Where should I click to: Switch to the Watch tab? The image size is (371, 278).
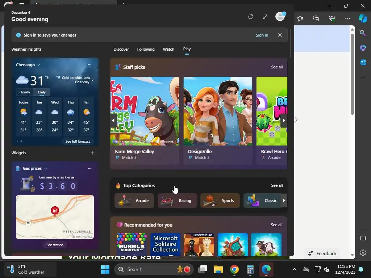[x=168, y=49]
